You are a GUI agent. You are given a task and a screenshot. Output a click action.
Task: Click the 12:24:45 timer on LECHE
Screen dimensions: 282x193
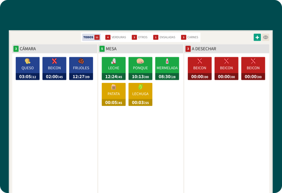pyautogui.click(x=113, y=77)
